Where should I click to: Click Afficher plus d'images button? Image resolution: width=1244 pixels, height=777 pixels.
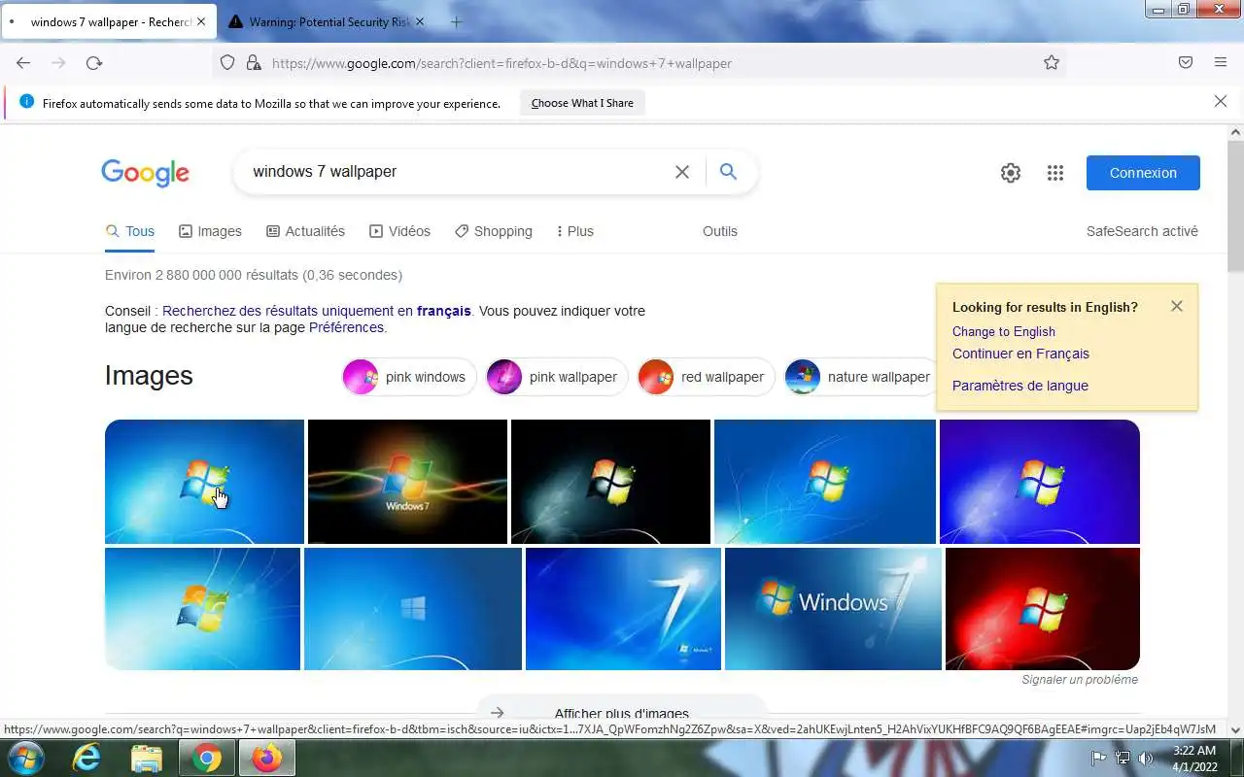pyautogui.click(x=621, y=713)
